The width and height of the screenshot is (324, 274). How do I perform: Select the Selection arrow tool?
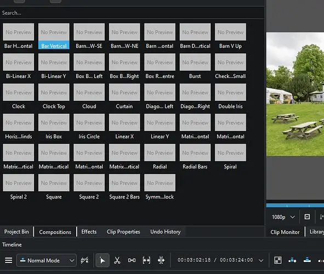pyautogui.click(x=103, y=260)
